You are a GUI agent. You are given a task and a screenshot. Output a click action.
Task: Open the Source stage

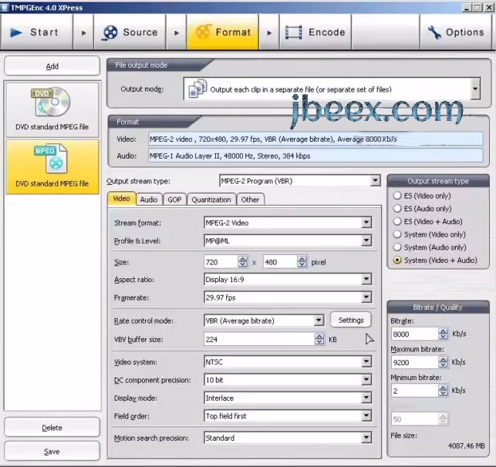point(130,32)
